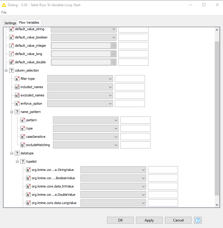Screen dimensions: 223x228
Task: Click the boolean icon for StringValue entry
Action: (28, 170)
